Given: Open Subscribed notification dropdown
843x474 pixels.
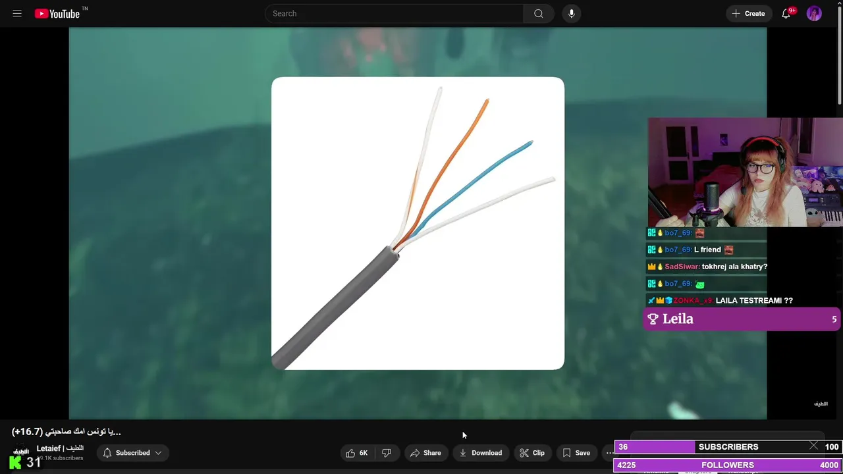Looking at the screenshot, I should 133,453.
